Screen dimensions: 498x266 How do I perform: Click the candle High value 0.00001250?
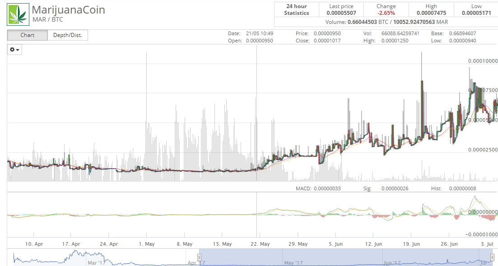(x=395, y=41)
